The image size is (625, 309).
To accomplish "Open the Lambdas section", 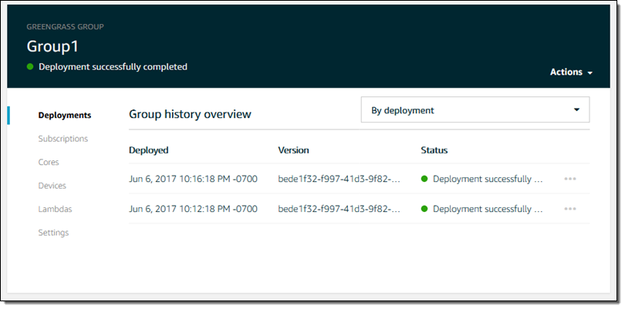I will [55, 209].
